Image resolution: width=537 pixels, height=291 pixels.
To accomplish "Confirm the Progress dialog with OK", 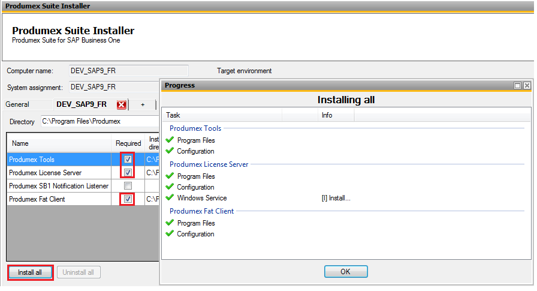I will [346, 272].
